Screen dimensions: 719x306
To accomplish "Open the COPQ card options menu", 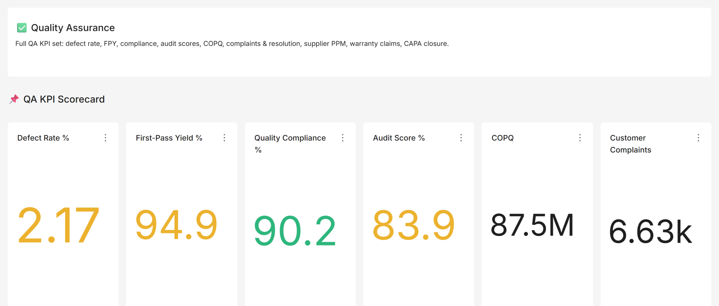I will point(580,138).
